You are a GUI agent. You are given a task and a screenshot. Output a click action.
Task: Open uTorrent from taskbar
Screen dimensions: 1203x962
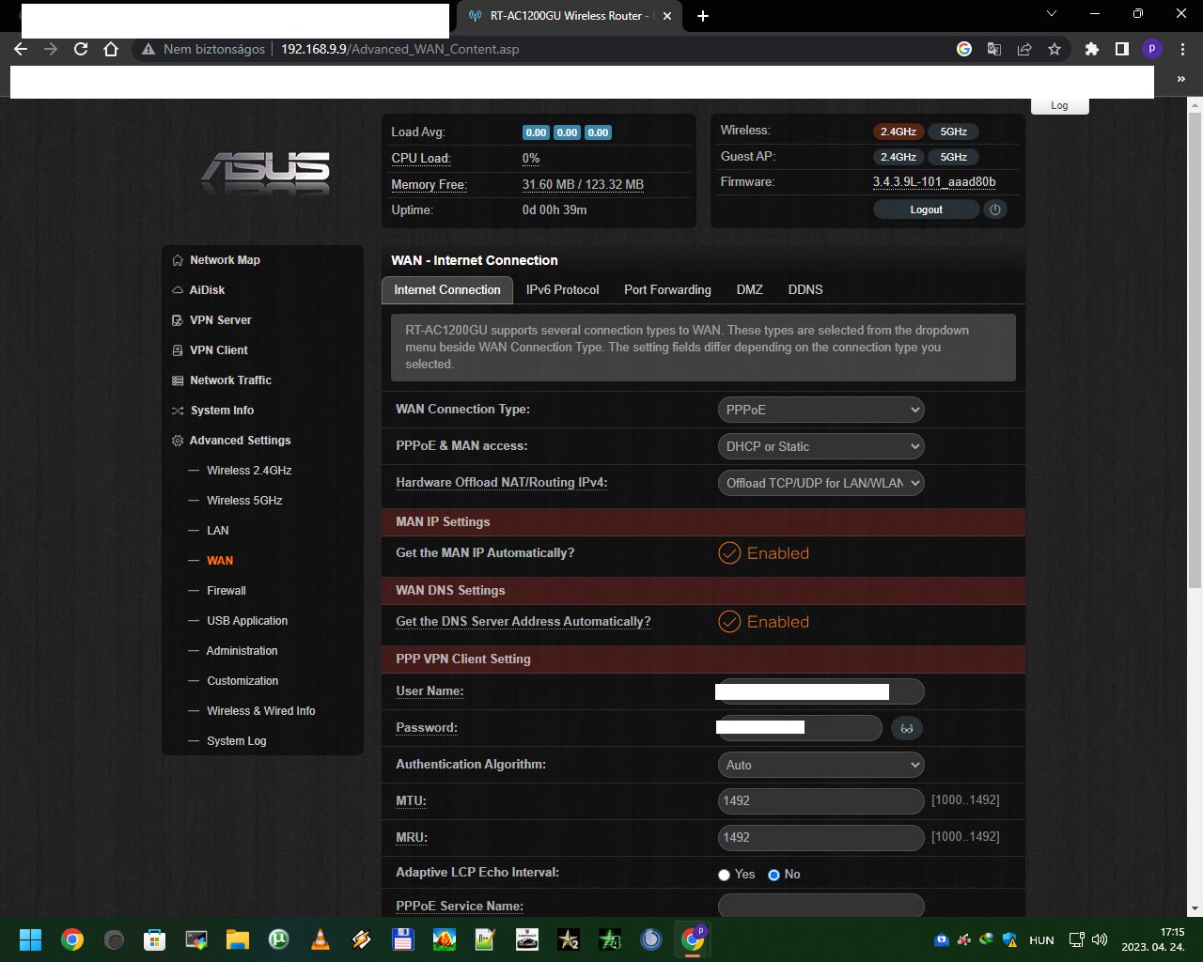(279, 939)
